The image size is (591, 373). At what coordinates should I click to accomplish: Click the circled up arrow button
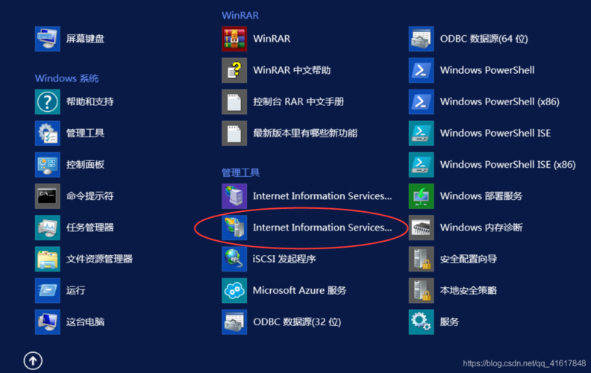click(x=33, y=361)
